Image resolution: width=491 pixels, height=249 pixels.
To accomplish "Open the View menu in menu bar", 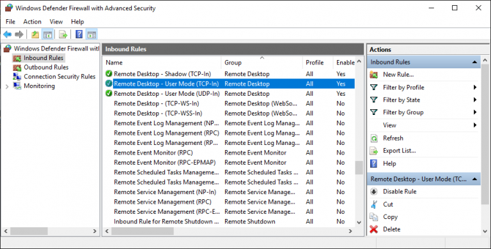I will 56,22.
